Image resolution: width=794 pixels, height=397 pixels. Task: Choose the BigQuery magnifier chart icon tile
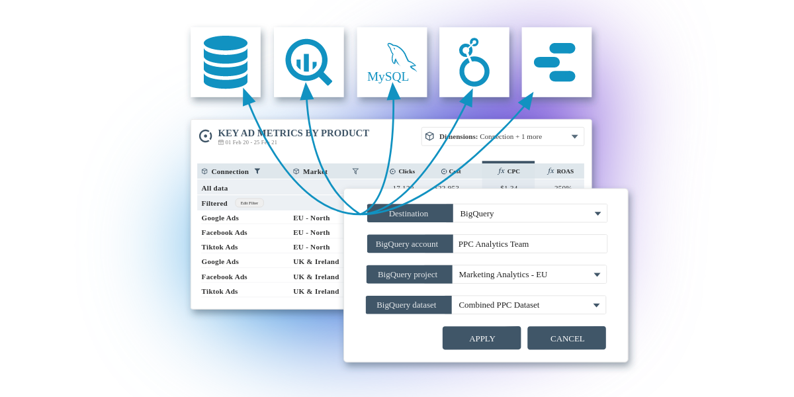point(309,62)
